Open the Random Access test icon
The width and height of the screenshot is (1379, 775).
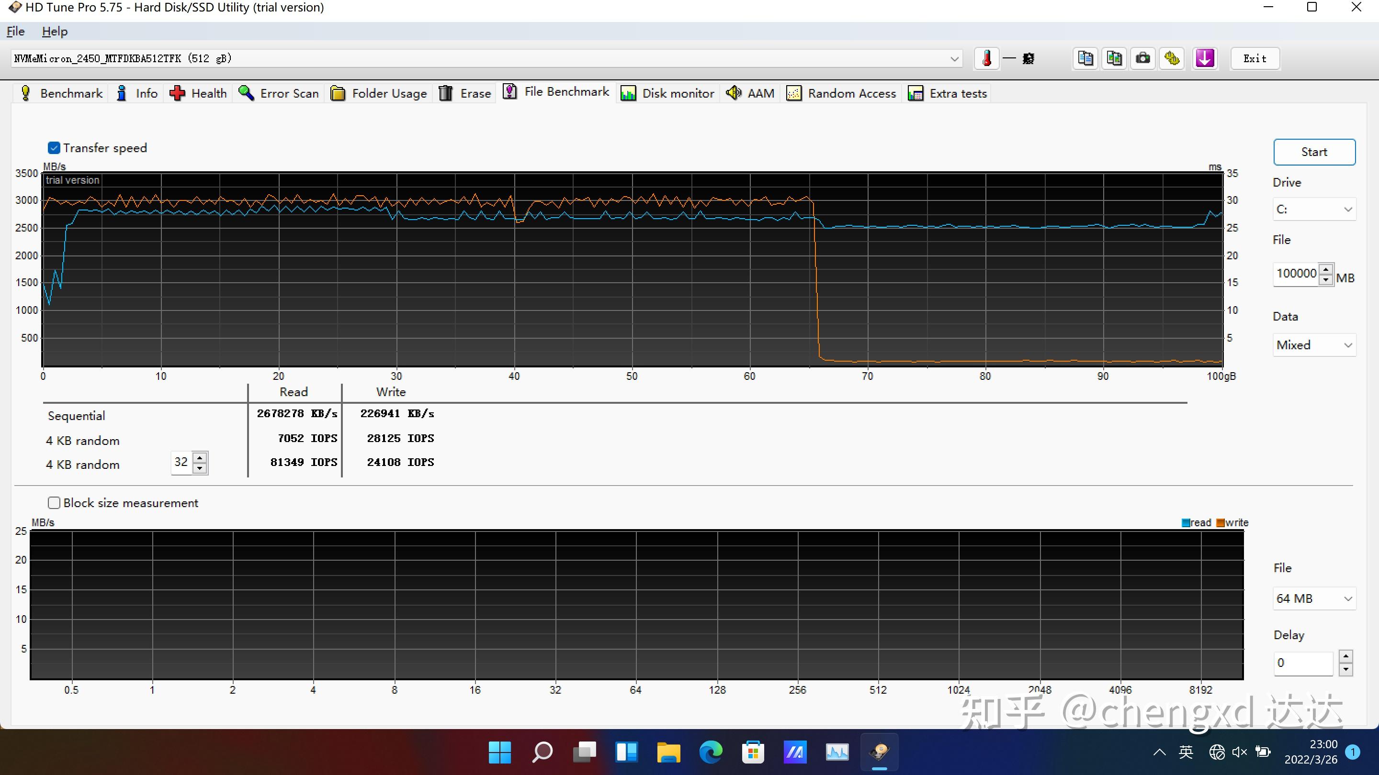[x=796, y=93]
